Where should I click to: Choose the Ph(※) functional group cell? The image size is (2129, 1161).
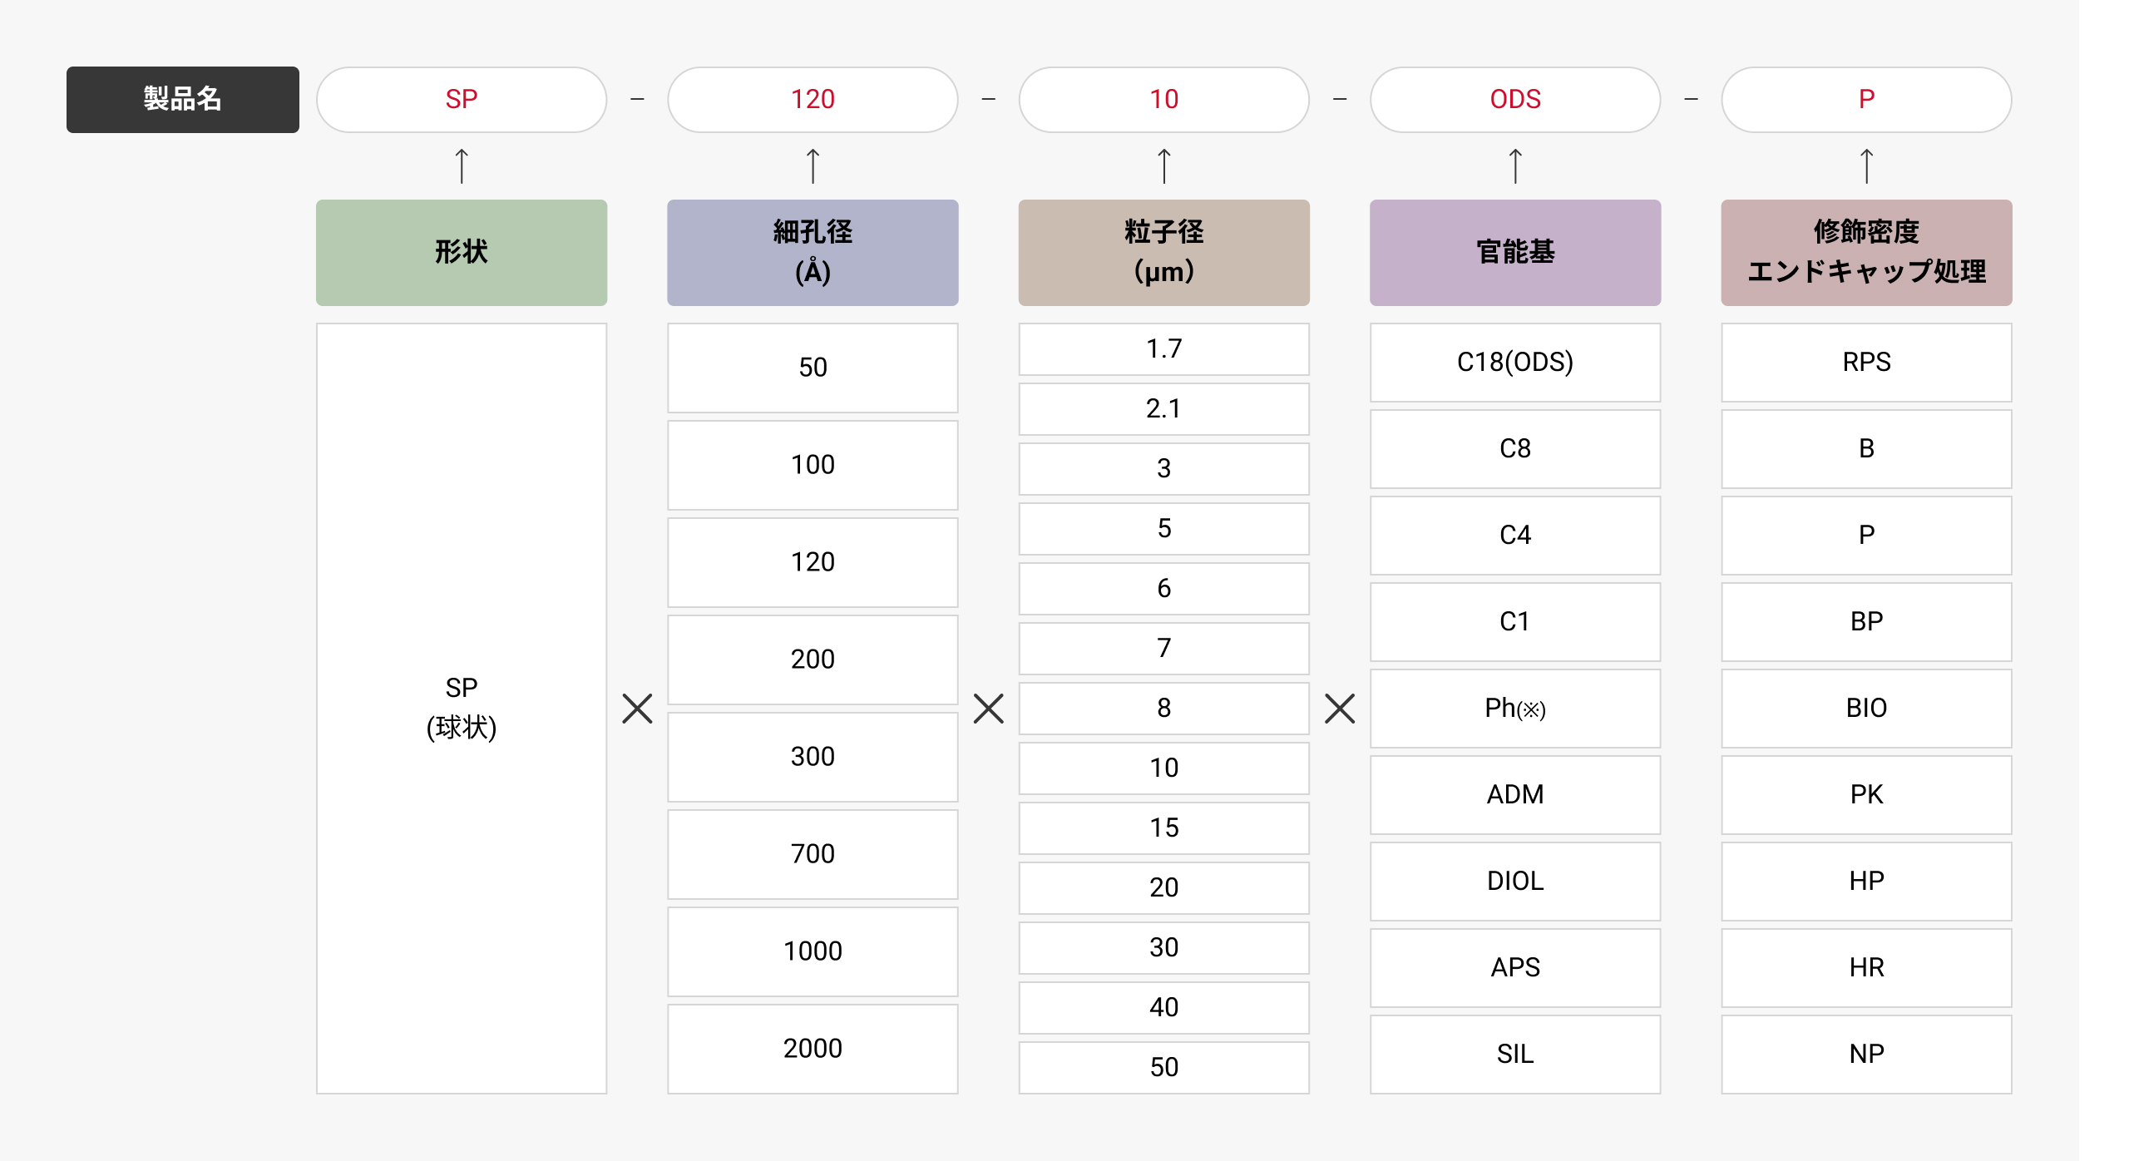1515,709
